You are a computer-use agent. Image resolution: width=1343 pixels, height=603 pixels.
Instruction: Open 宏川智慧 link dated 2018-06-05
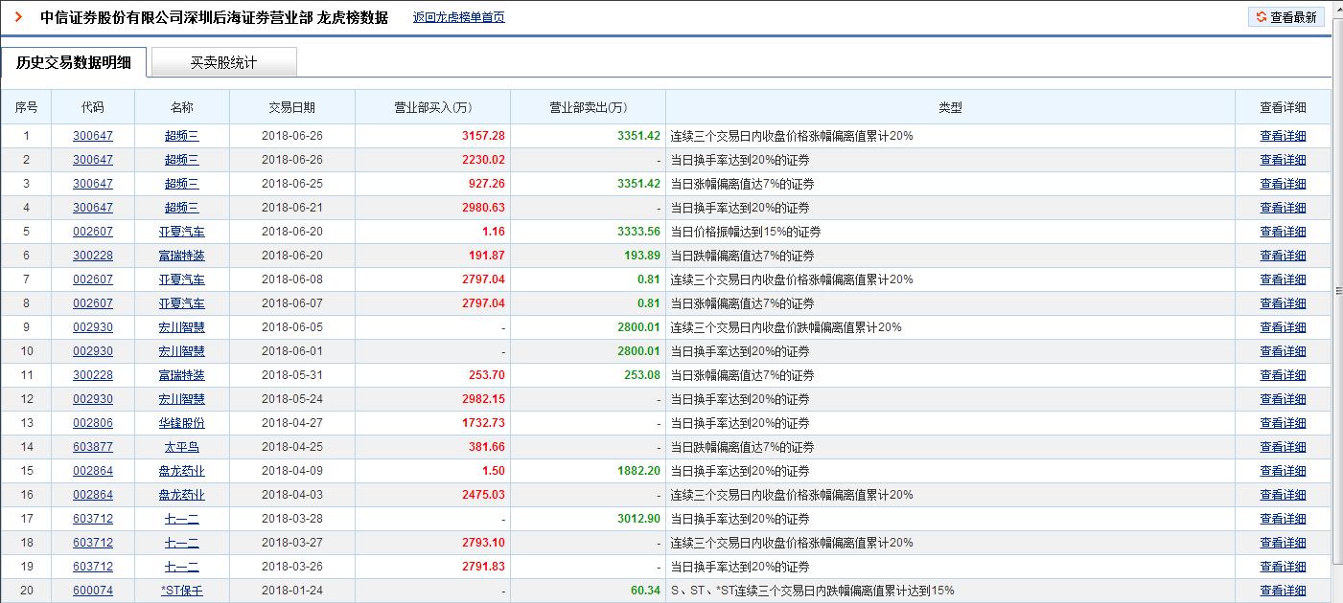[182, 326]
